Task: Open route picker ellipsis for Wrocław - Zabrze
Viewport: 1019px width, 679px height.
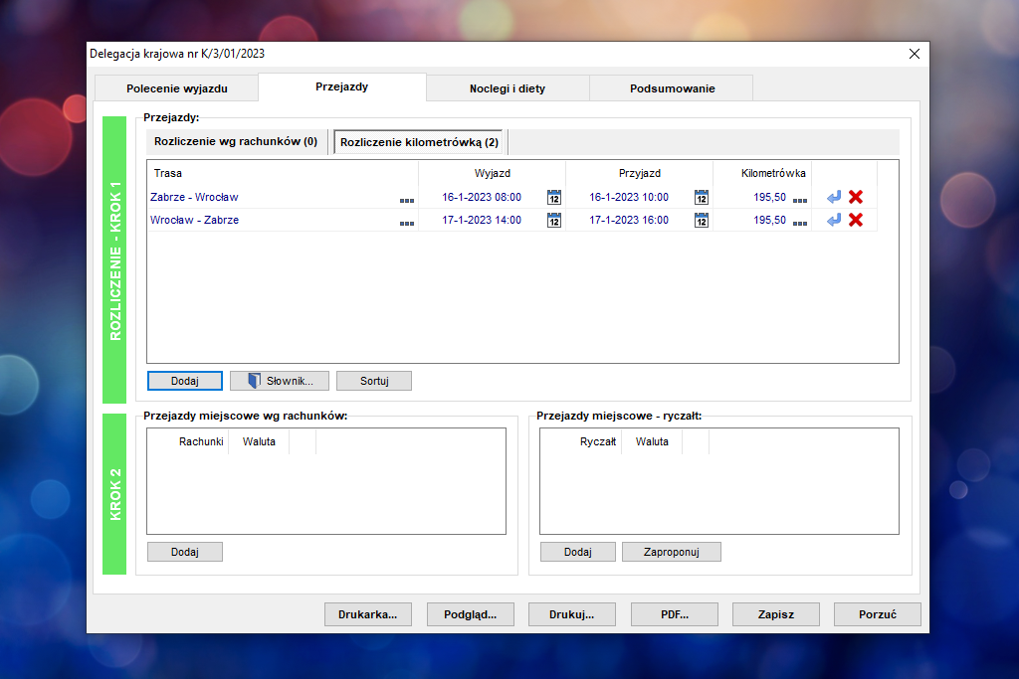Action: (407, 224)
